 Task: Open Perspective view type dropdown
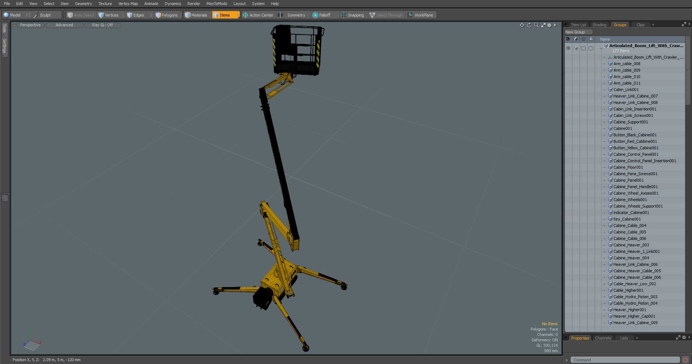[x=30, y=25]
